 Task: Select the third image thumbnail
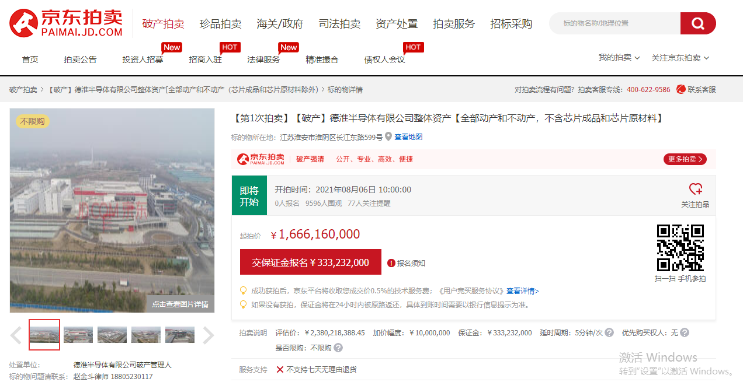click(112, 335)
